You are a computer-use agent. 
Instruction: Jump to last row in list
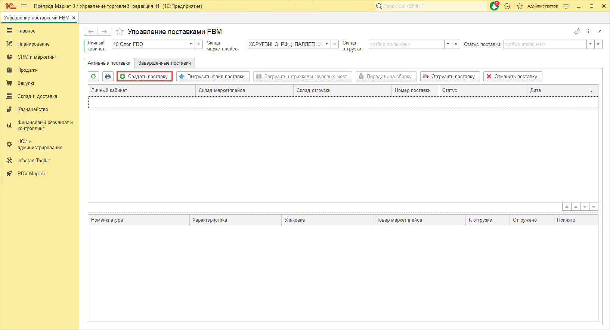(594, 207)
